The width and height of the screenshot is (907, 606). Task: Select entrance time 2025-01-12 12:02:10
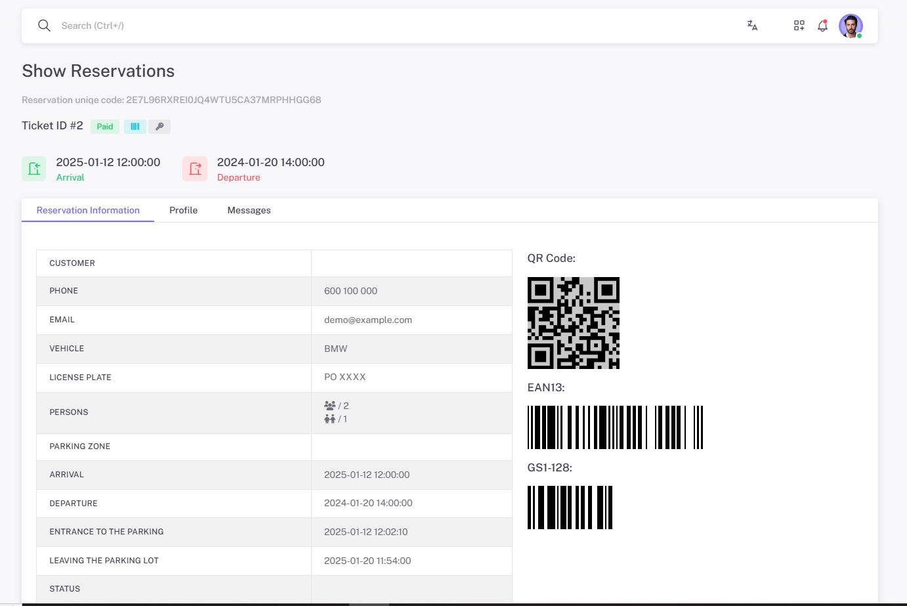click(x=366, y=532)
